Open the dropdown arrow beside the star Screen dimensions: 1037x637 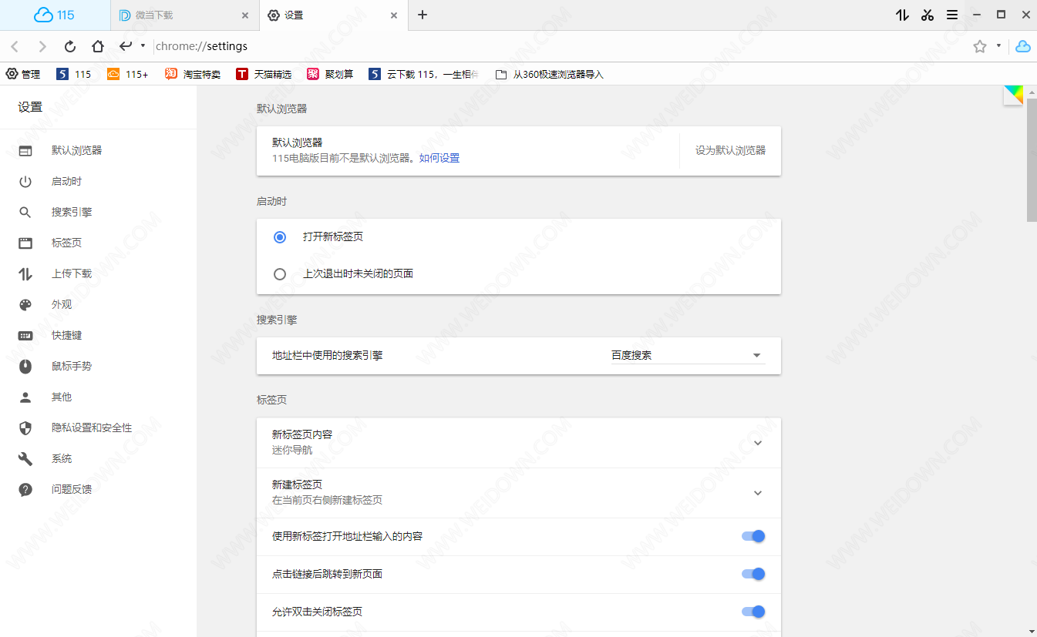(998, 46)
